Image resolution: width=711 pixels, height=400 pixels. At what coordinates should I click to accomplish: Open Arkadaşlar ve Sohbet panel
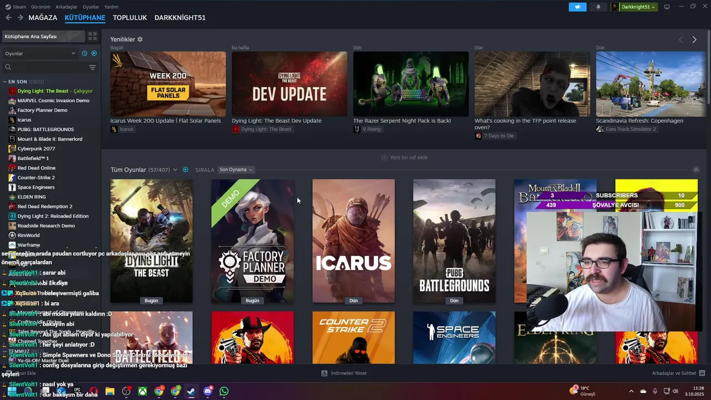click(x=678, y=373)
